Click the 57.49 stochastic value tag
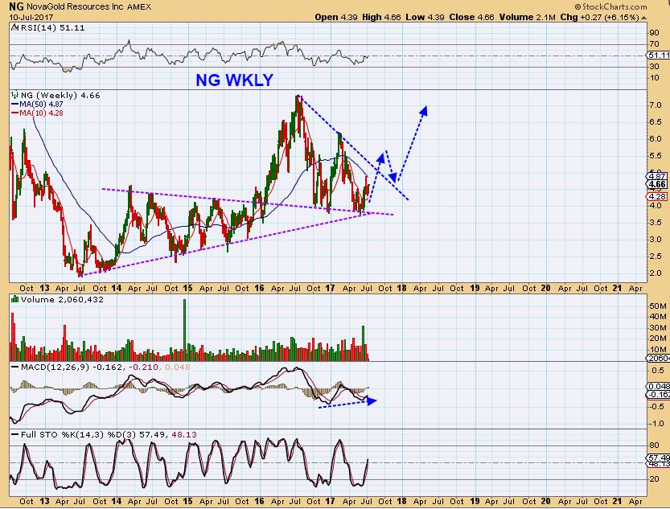The width and height of the screenshot is (670, 509). pos(659,458)
